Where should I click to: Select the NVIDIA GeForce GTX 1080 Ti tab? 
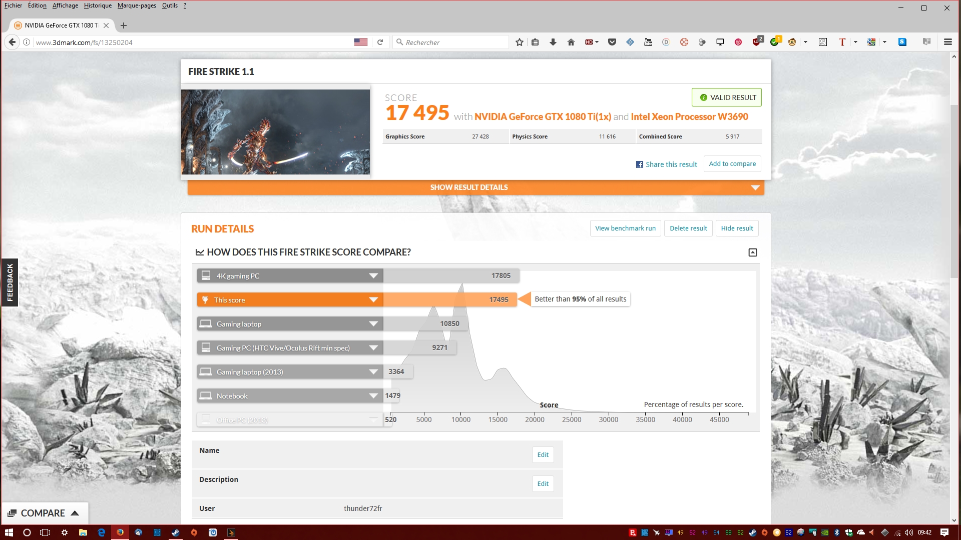(62, 25)
